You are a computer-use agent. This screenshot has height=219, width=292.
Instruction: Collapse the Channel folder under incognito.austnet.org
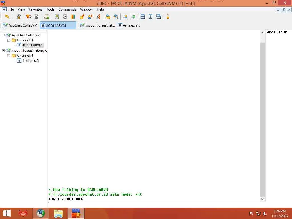[x=9, y=56]
